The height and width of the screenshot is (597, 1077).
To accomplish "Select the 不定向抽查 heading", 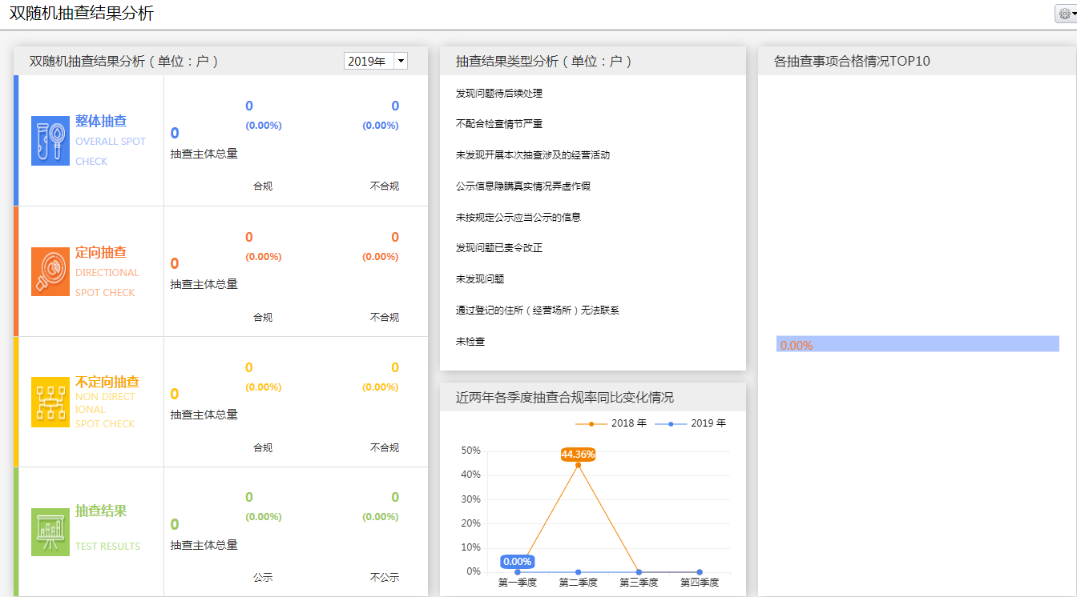I will [107, 382].
